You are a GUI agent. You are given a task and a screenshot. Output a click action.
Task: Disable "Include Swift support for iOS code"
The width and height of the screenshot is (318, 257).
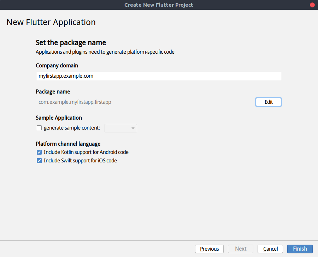[x=39, y=161]
